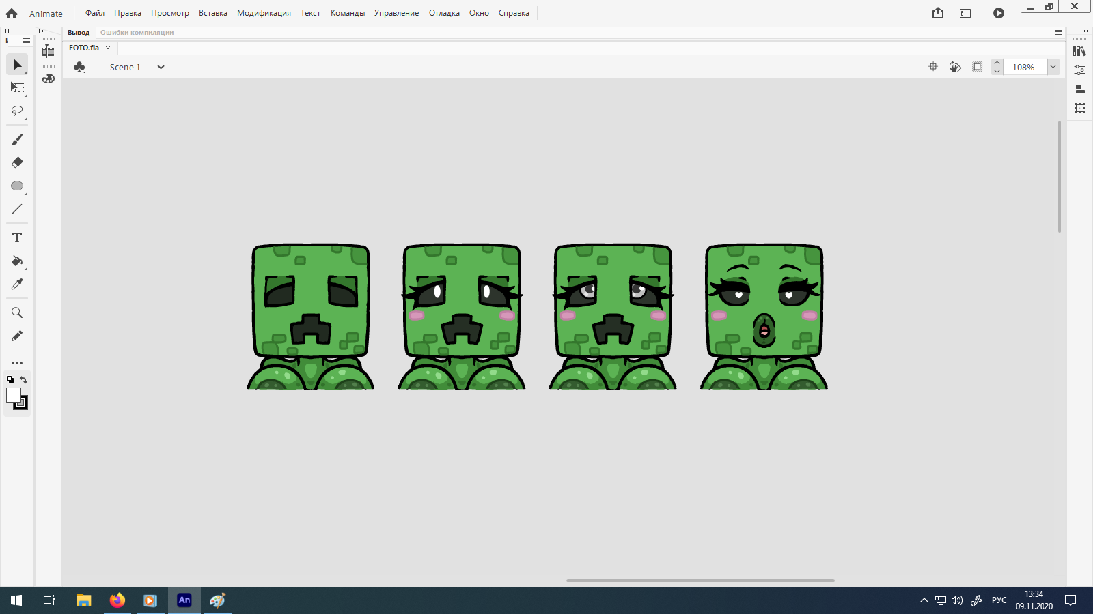Click the swap stroke and fill colors icon
This screenshot has width=1093, height=614.
click(24, 380)
